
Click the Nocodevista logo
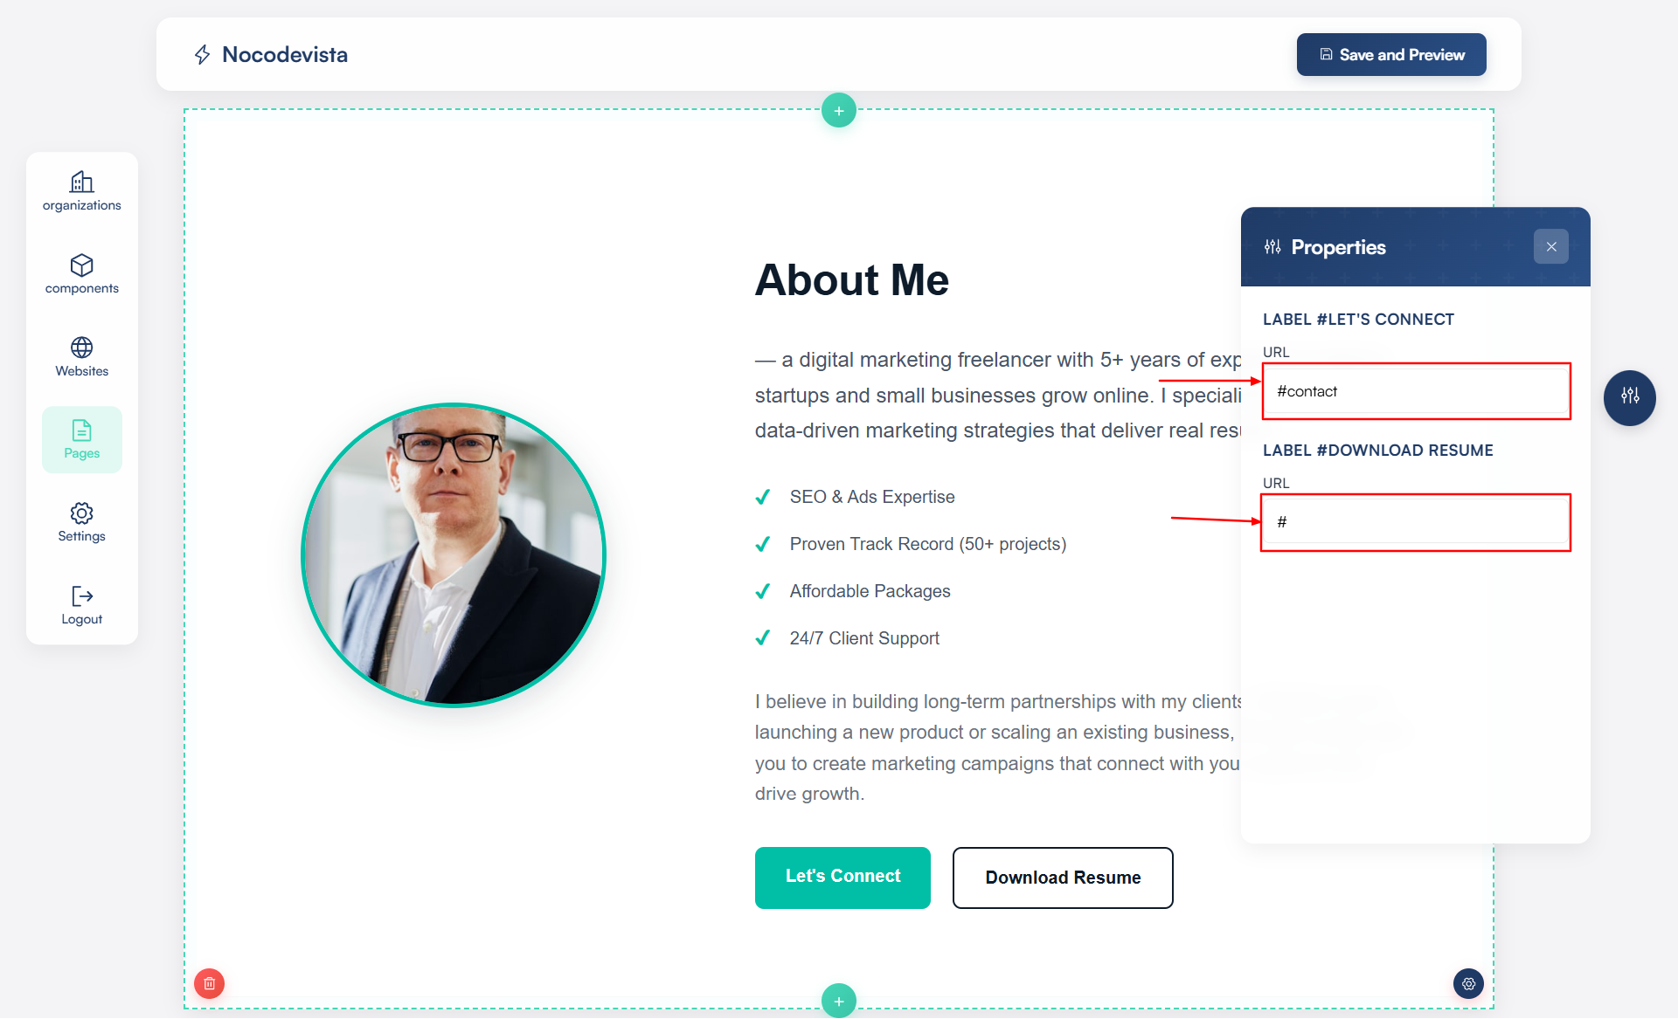(271, 55)
